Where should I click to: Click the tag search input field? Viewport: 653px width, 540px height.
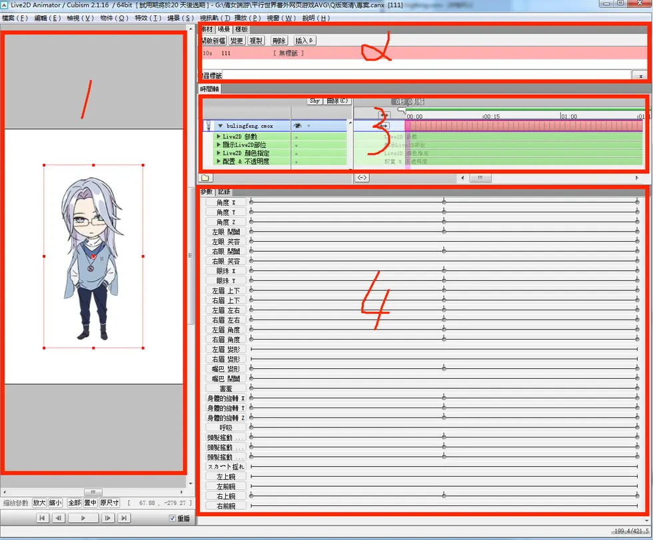point(427,75)
